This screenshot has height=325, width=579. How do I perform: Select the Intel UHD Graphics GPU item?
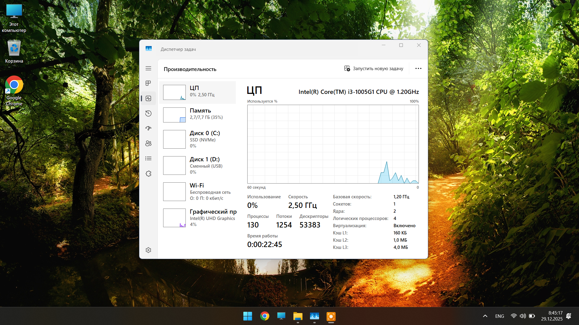pyautogui.click(x=198, y=218)
